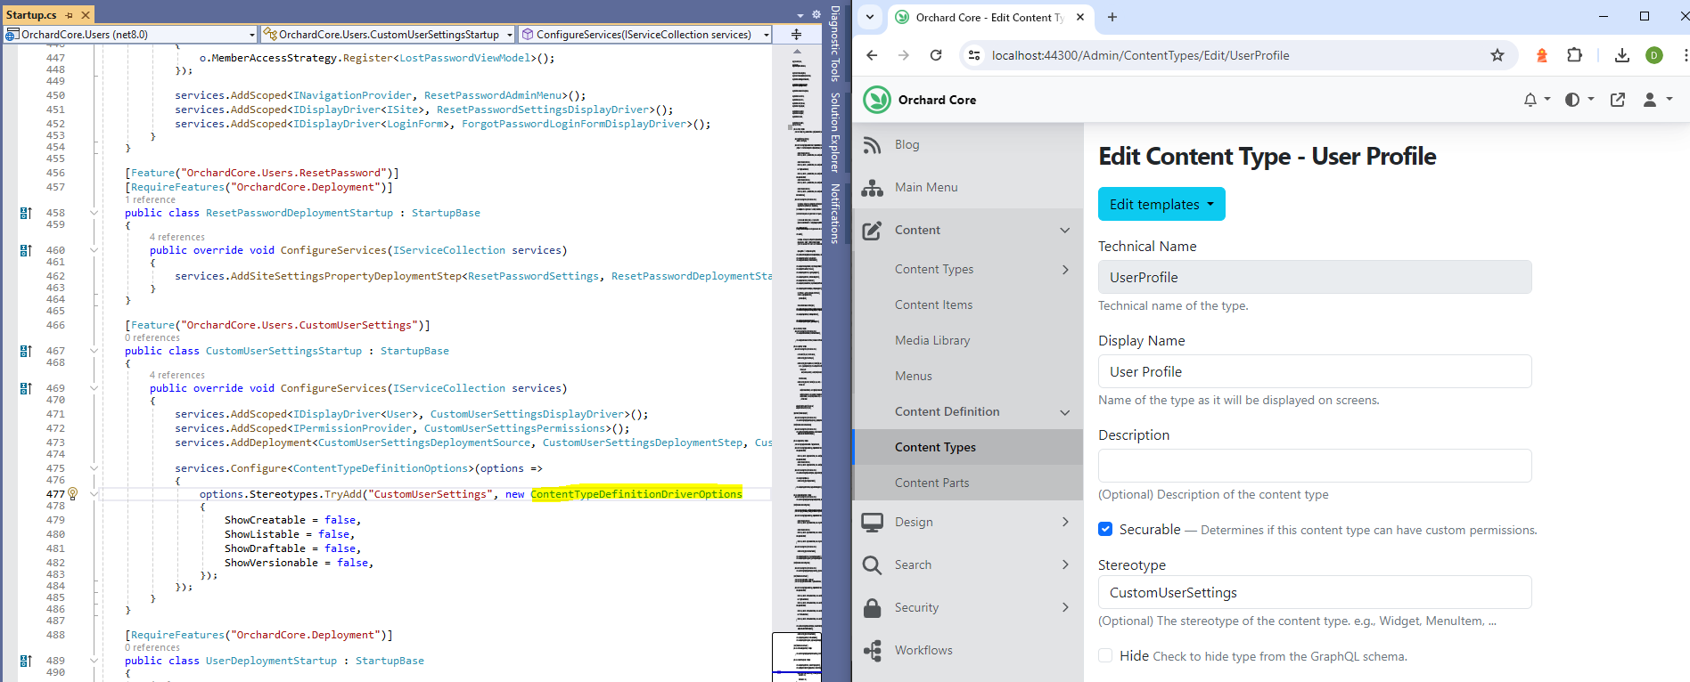
Task: Click the inheritance margin icon on line 458
Action: coord(26,213)
